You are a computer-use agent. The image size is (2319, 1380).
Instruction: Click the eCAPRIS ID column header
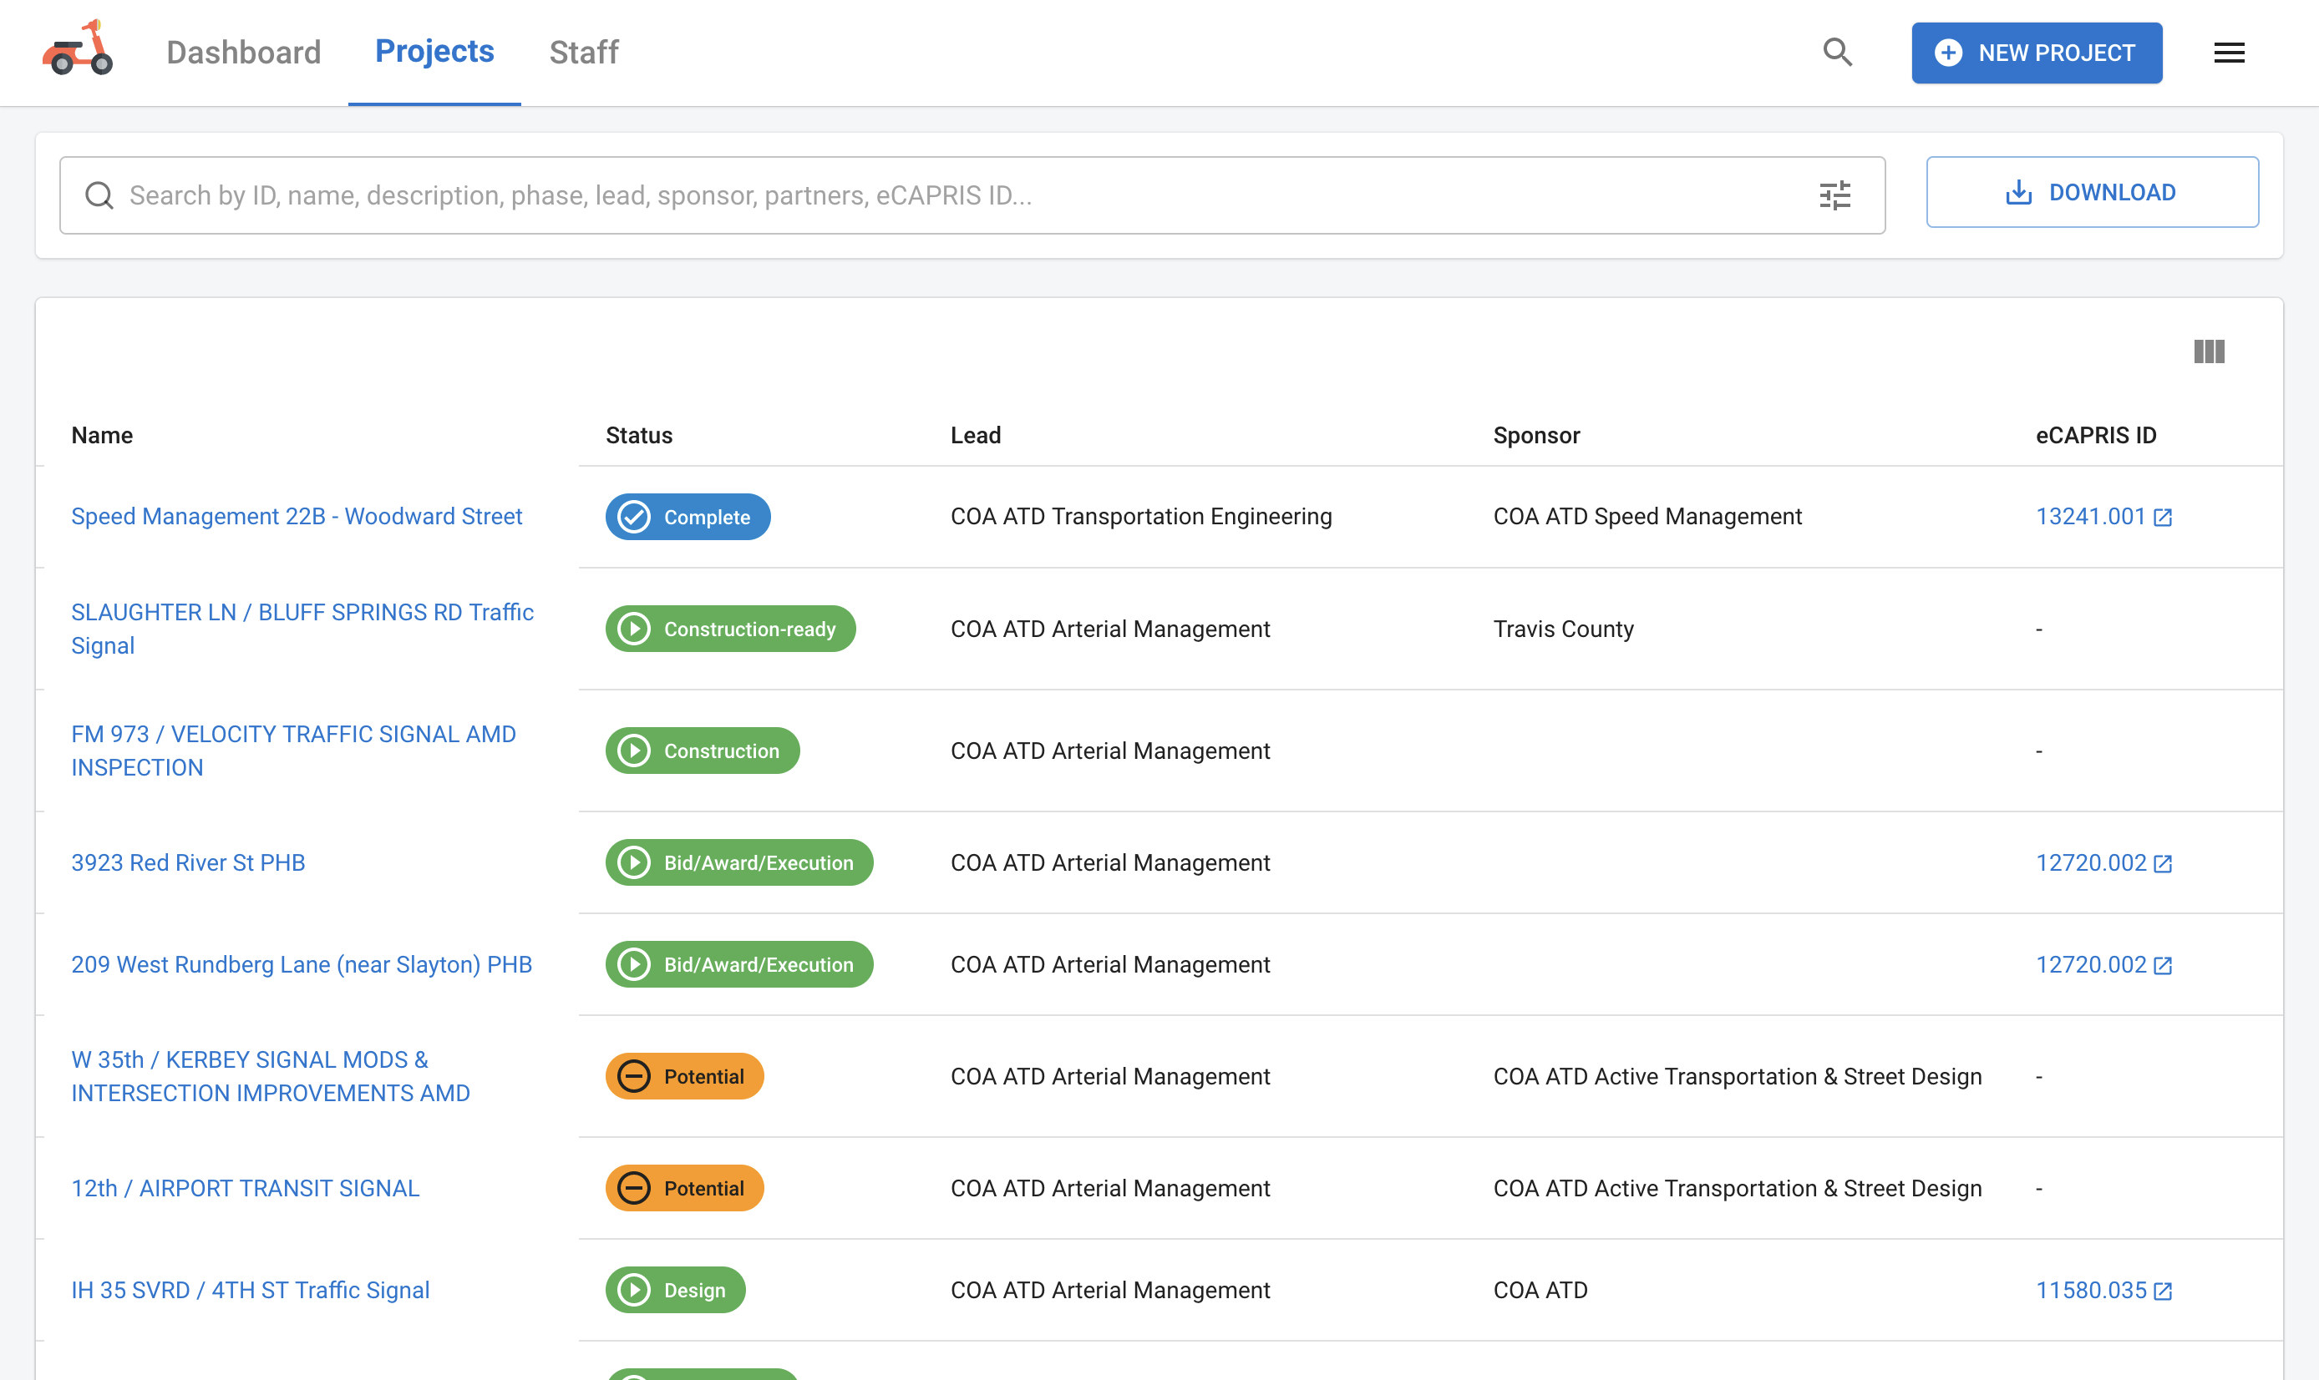2096,435
